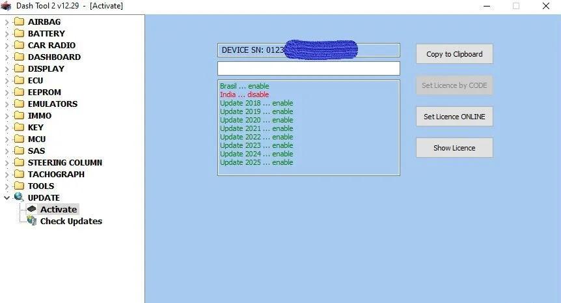Image resolution: width=561 pixels, height=303 pixels.
Task: Expand the BATTERY tree node
Action: click(x=7, y=34)
